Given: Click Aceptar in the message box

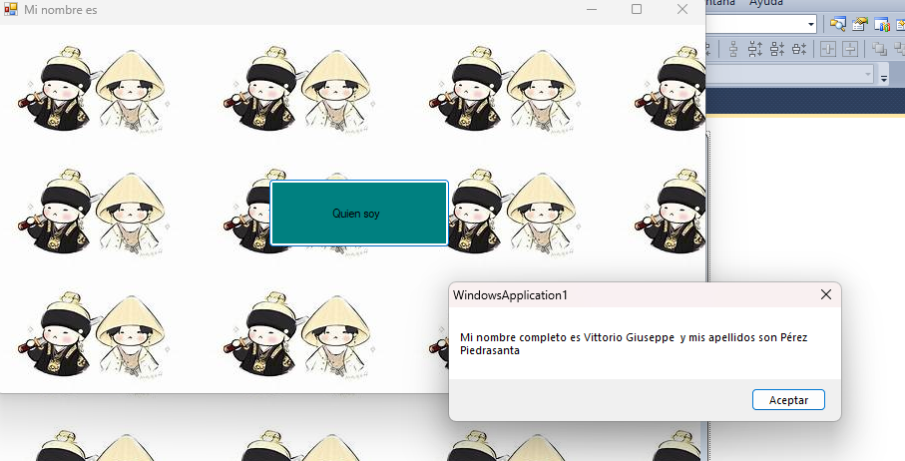Looking at the screenshot, I should point(788,400).
